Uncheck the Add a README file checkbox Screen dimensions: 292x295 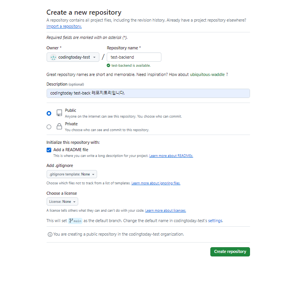(x=49, y=150)
